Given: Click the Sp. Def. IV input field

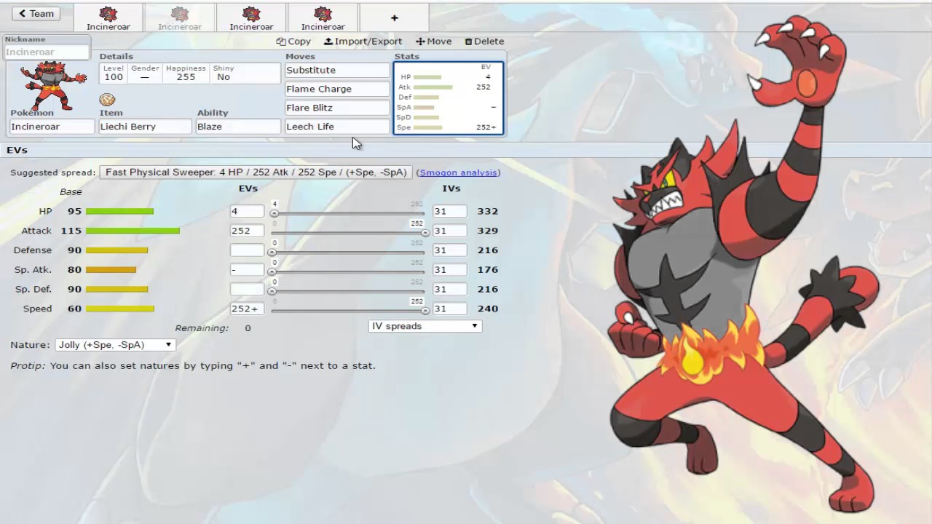Looking at the screenshot, I should coord(449,290).
